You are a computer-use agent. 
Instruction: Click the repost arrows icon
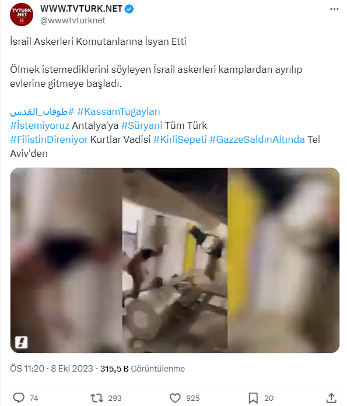pyautogui.click(x=97, y=398)
